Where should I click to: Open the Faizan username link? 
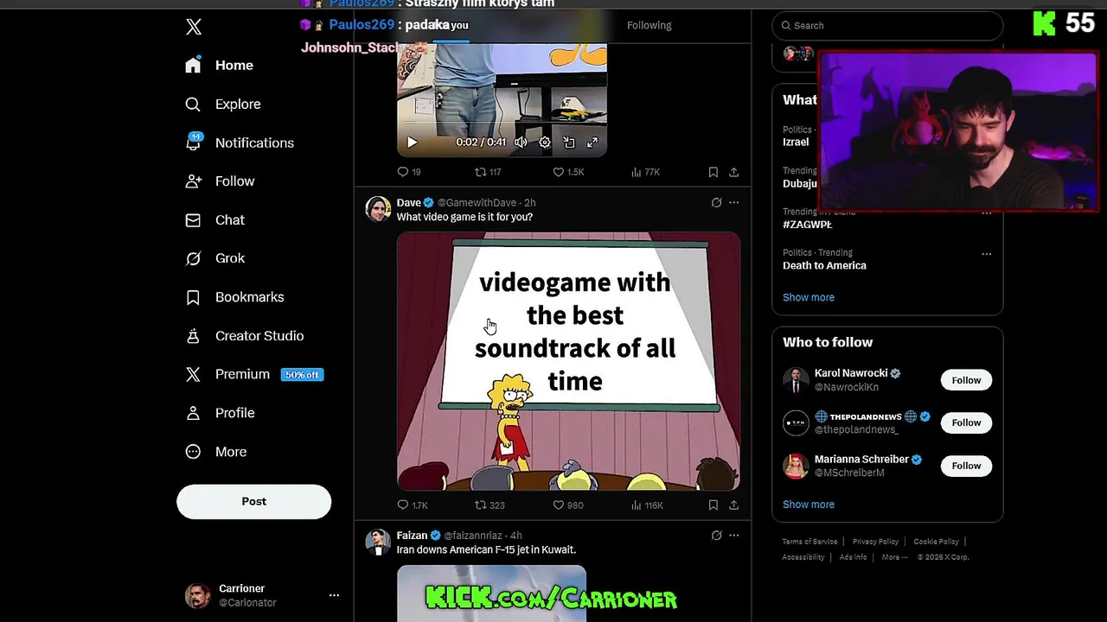click(x=413, y=536)
